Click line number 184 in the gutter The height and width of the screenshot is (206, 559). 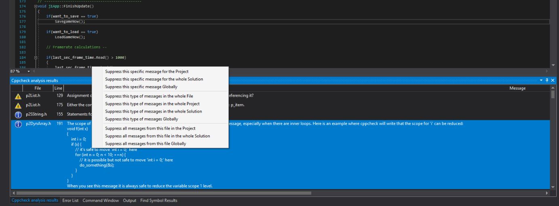pos(22,58)
